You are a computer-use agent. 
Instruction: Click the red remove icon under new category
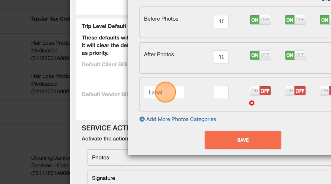252,103
